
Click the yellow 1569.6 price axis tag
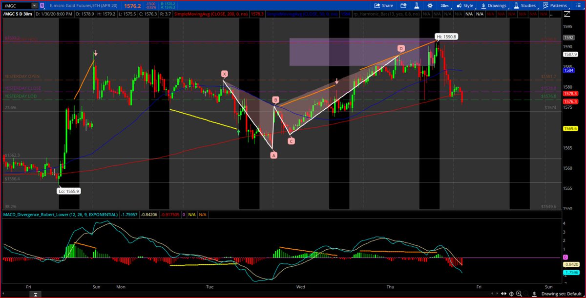point(570,128)
